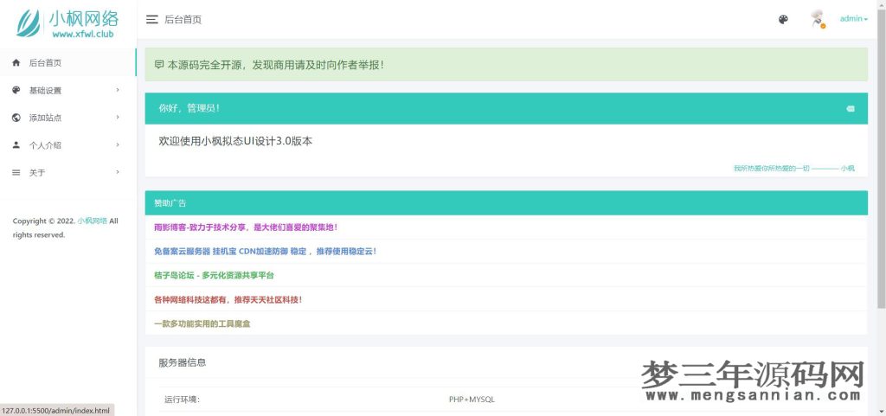This screenshot has height=416, width=886.
Task: Open the 各种网络科技 sponsor link
Action: [228, 300]
